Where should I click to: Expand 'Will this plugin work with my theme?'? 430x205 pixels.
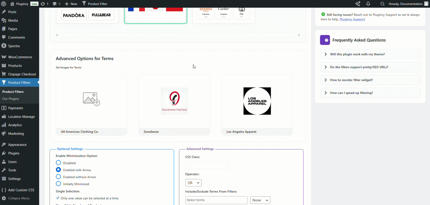(370, 54)
